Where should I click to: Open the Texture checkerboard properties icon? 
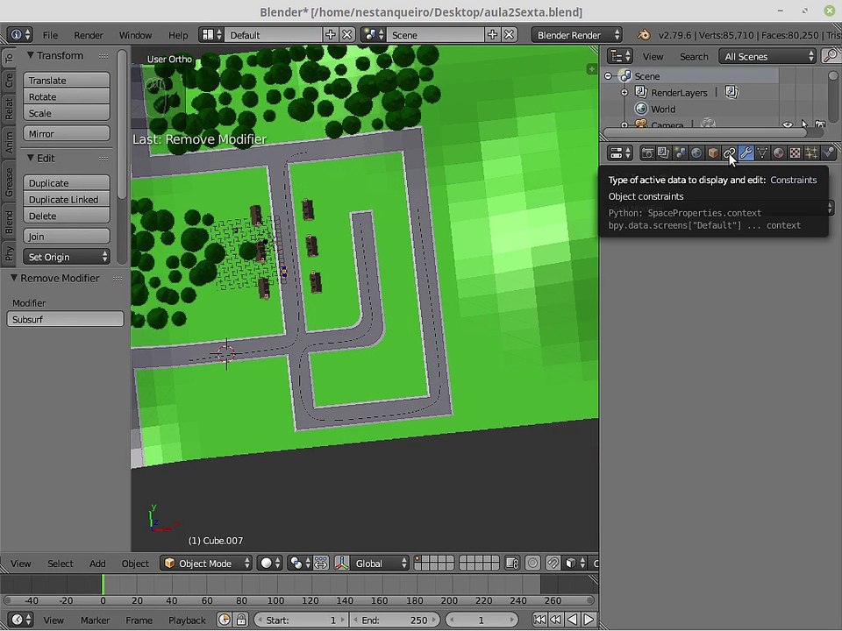click(795, 153)
